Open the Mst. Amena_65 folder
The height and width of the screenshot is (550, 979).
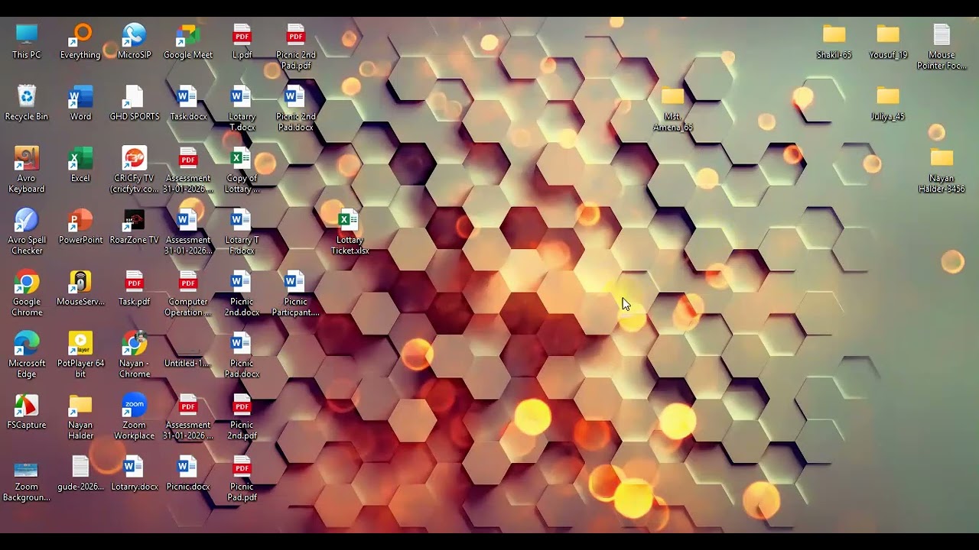click(673, 108)
